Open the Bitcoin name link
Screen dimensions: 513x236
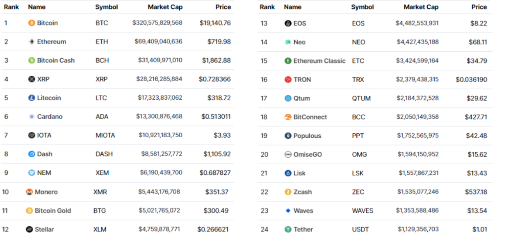(48, 23)
